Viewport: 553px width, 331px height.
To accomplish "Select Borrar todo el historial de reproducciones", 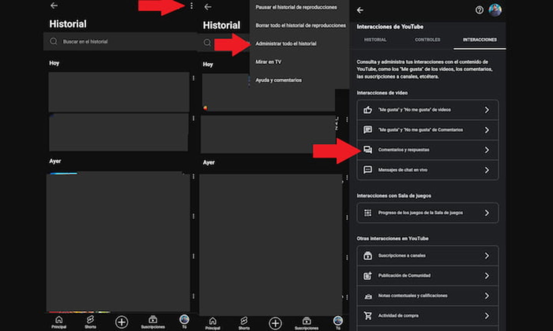I will [301, 25].
